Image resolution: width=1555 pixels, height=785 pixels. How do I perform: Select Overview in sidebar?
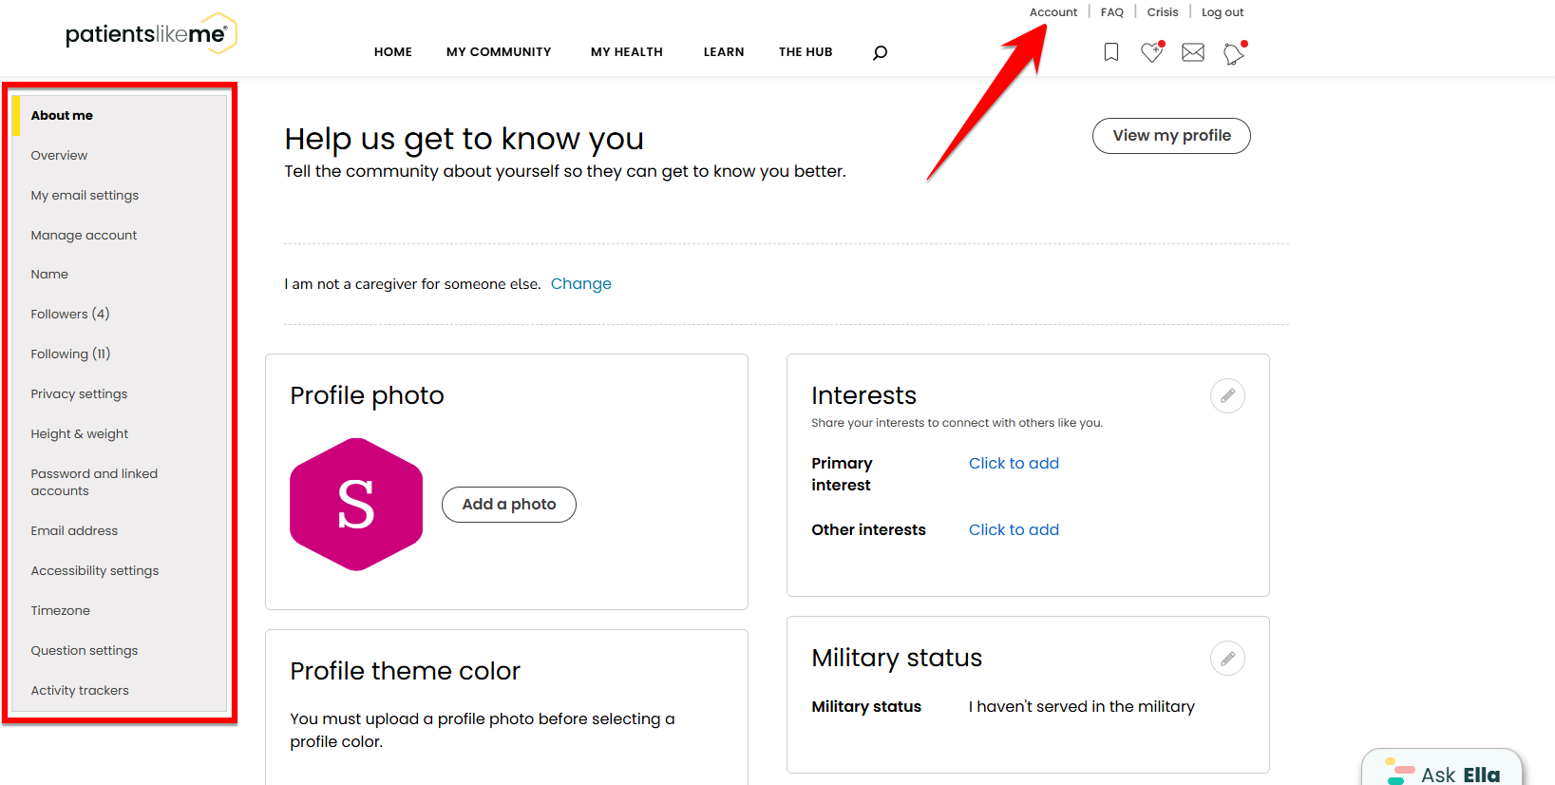tap(59, 156)
